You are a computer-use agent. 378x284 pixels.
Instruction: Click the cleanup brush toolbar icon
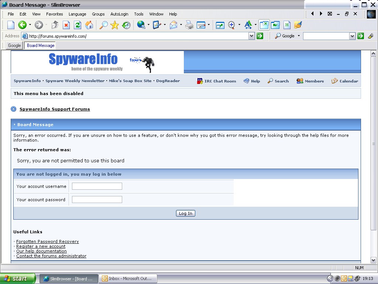298,25
